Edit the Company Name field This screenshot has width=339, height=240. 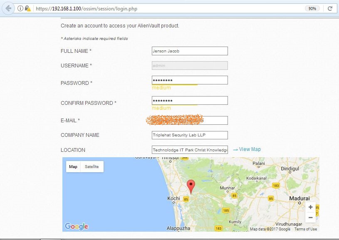pyautogui.click(x=190, y=135)
